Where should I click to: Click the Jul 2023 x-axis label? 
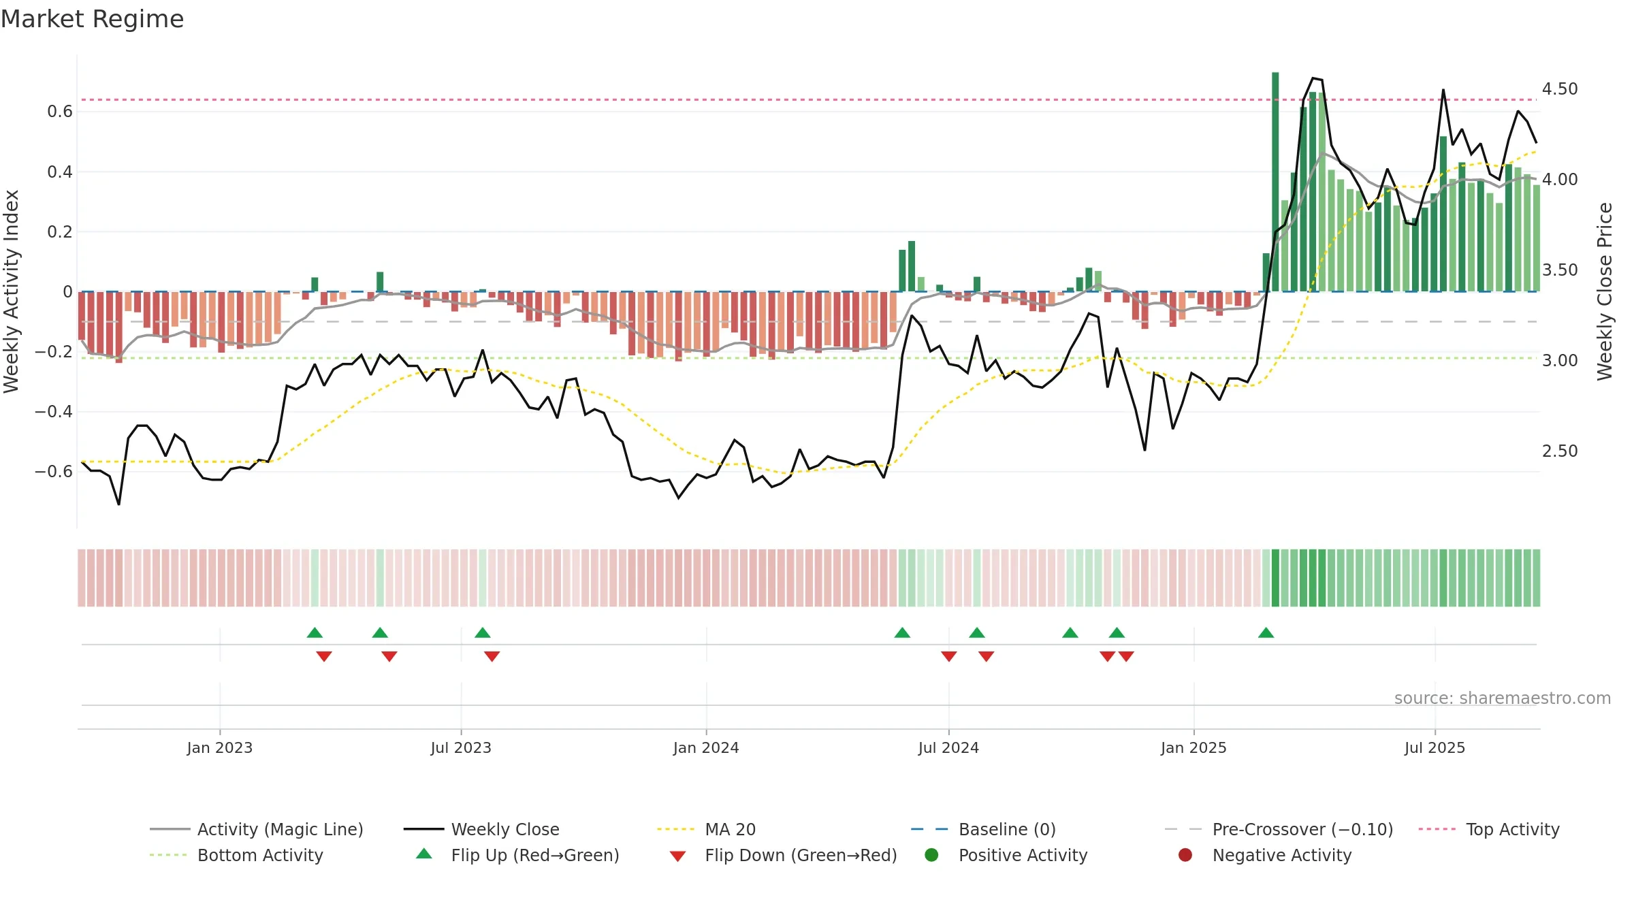[461, 747]
